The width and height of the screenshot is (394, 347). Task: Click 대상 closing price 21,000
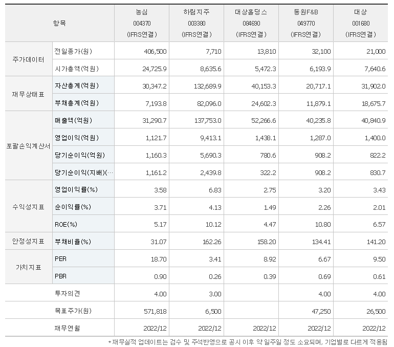tap(376, 52)
